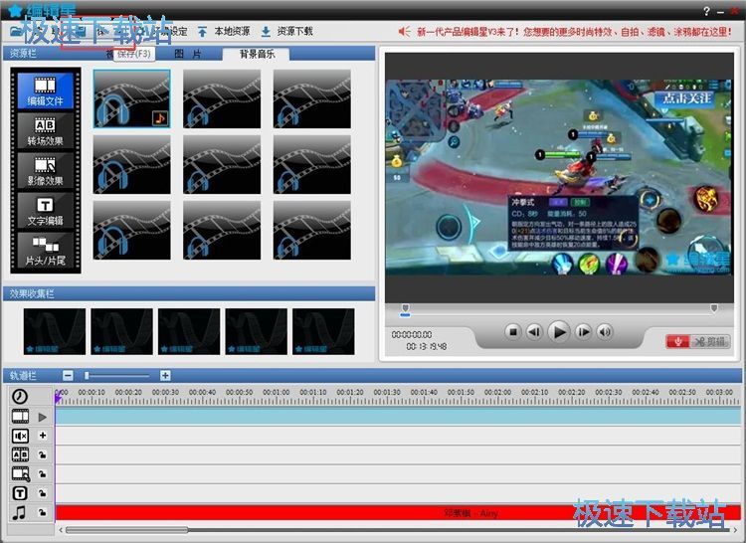Select the image effect track icon
746x543 pixels.
pos(21,474)
